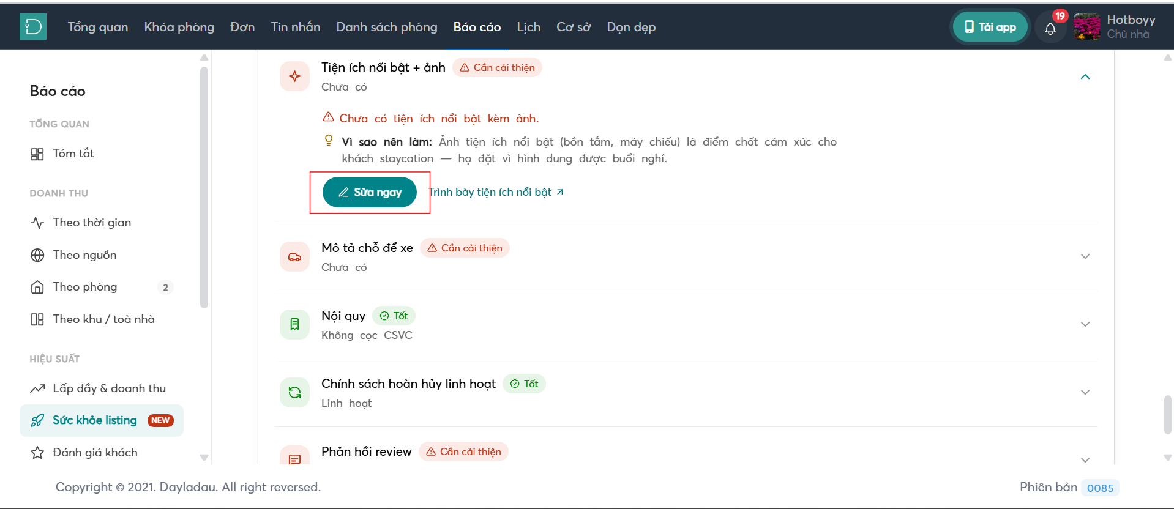Click the Cần cải thiện badge on Mô tả chỗ để xe

(x=465, y=248)
